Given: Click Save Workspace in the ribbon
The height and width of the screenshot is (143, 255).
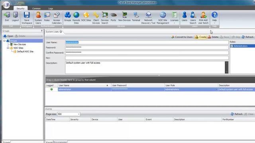Looking at the screenshot, I should click(x=27, y=18).
